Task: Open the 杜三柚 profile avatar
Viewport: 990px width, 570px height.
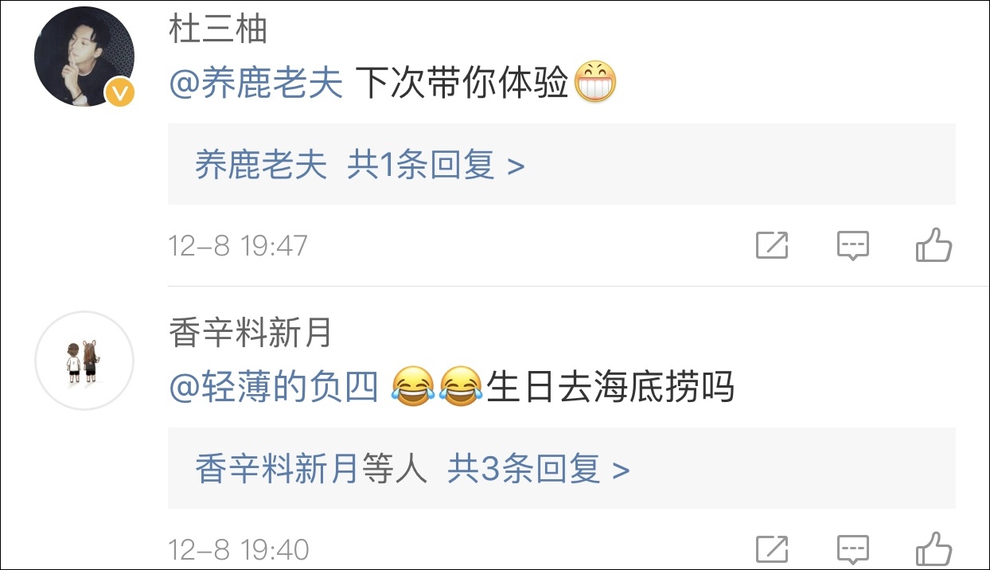Action: pyautogui.click(x=84, y=57)
